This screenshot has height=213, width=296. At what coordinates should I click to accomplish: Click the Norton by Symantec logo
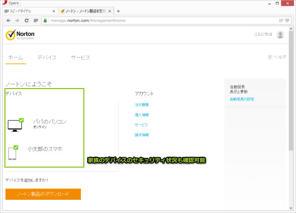pyautogui.click(x=20, y=35)
